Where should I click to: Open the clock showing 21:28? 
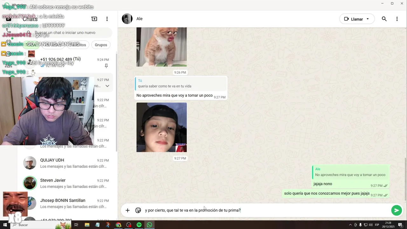coord(388,225)
